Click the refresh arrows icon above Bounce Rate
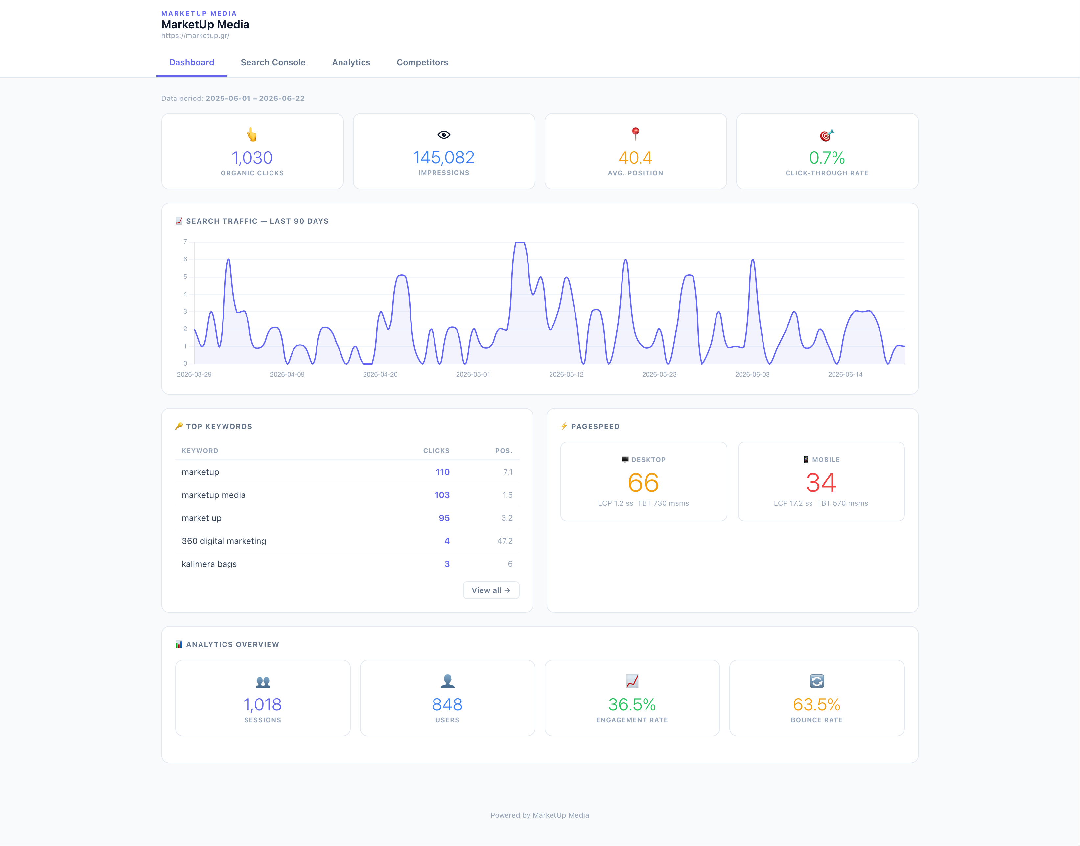 click(x=817, y=681)
